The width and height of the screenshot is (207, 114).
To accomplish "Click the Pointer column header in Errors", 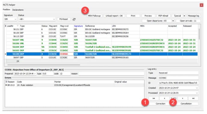I will [57, 82].
